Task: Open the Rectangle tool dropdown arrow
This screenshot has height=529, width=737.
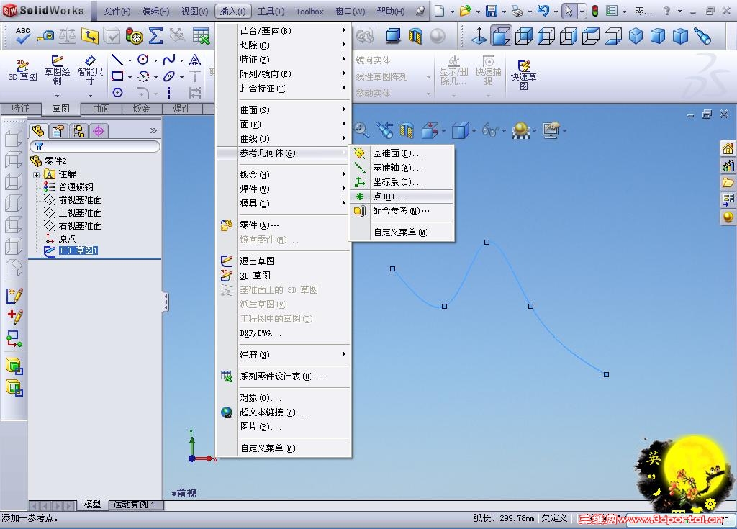Action: tap(130, 76)
